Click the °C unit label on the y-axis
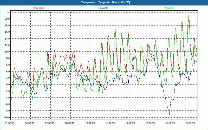This screenshot has height=130, width=208. [8, 12]
